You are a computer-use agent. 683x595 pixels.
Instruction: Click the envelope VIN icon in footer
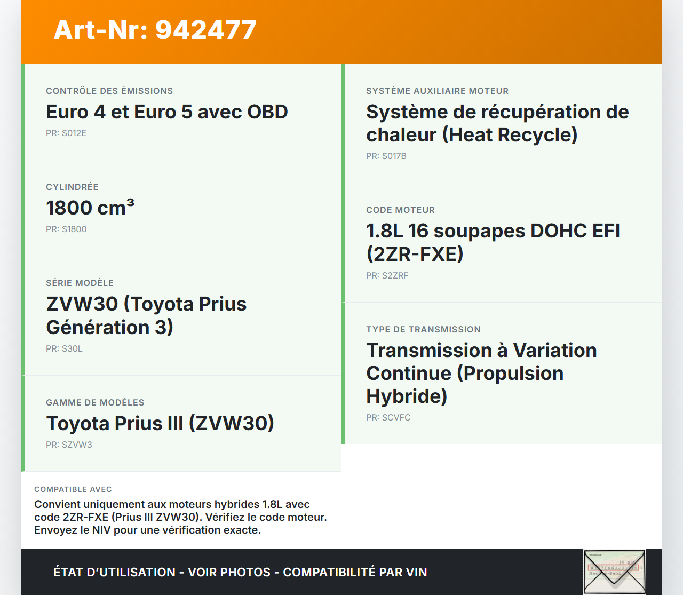coord(614,572)
